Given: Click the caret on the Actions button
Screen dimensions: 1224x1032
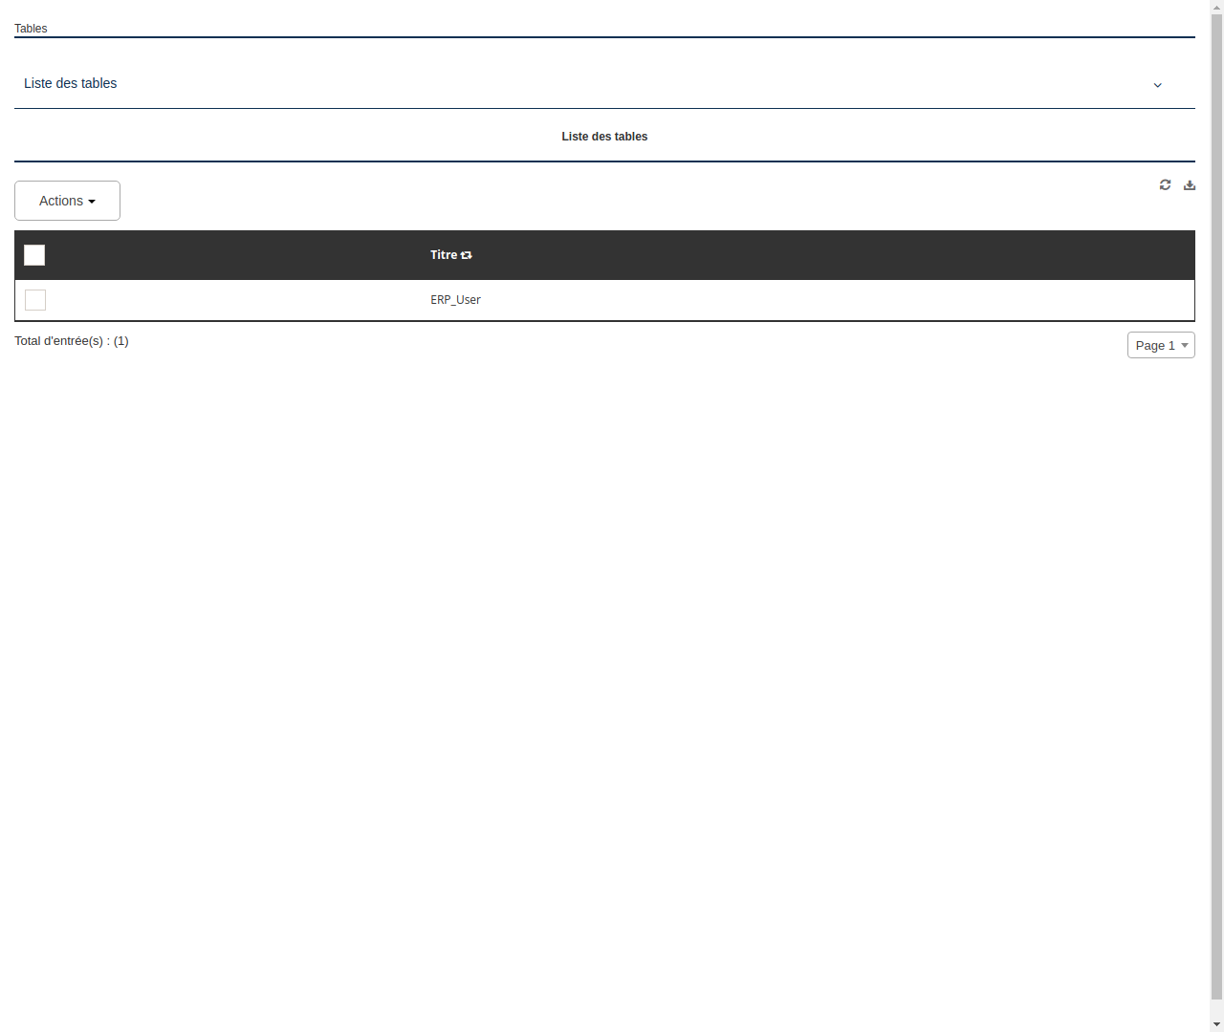Looking at the screenshot, I should click(x=93, y=201).
